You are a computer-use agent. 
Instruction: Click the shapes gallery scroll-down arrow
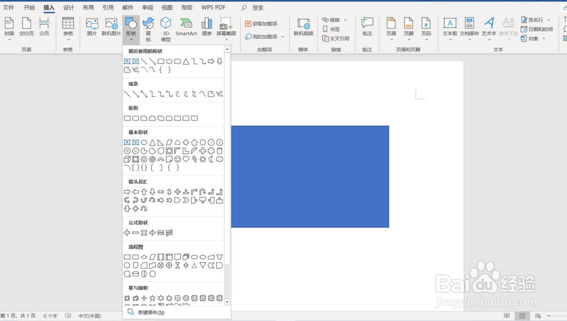[227, 302]
